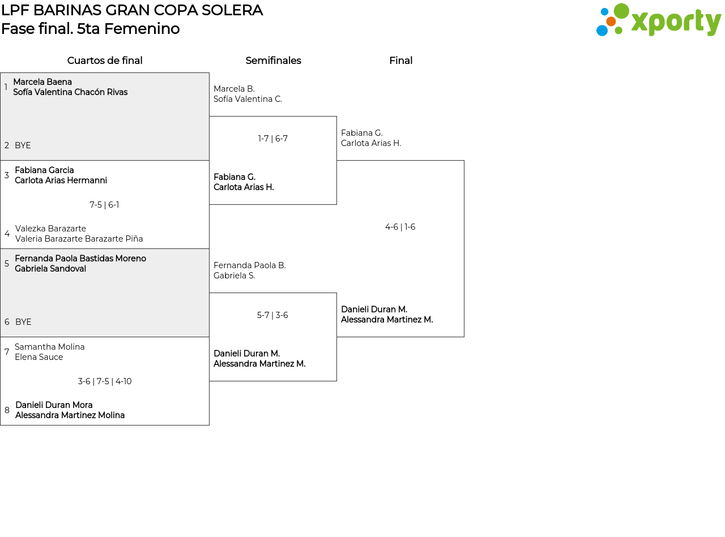
Task: Click the seed 6 BYE entry
Action: pyautogui.click(x=23, y=322)
